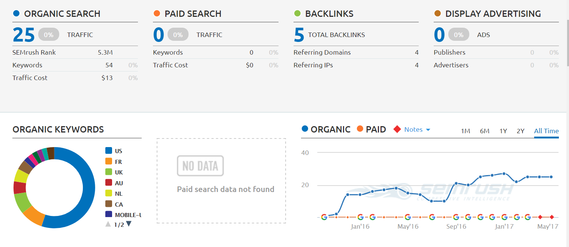
Task: Go to previous legend page with up arrow
Action: tap(108, 224)
